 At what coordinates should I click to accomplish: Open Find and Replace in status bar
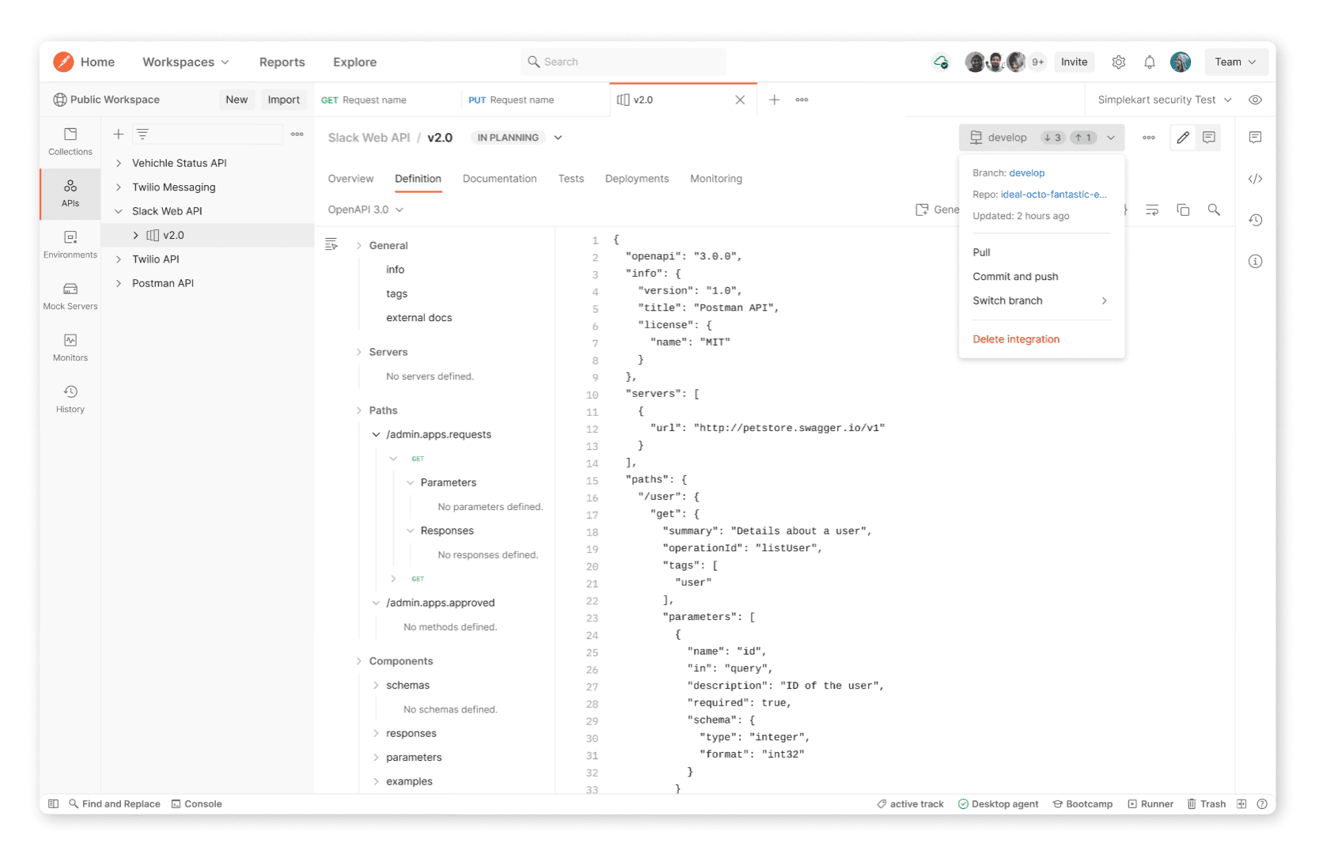[x=115, y=803]
